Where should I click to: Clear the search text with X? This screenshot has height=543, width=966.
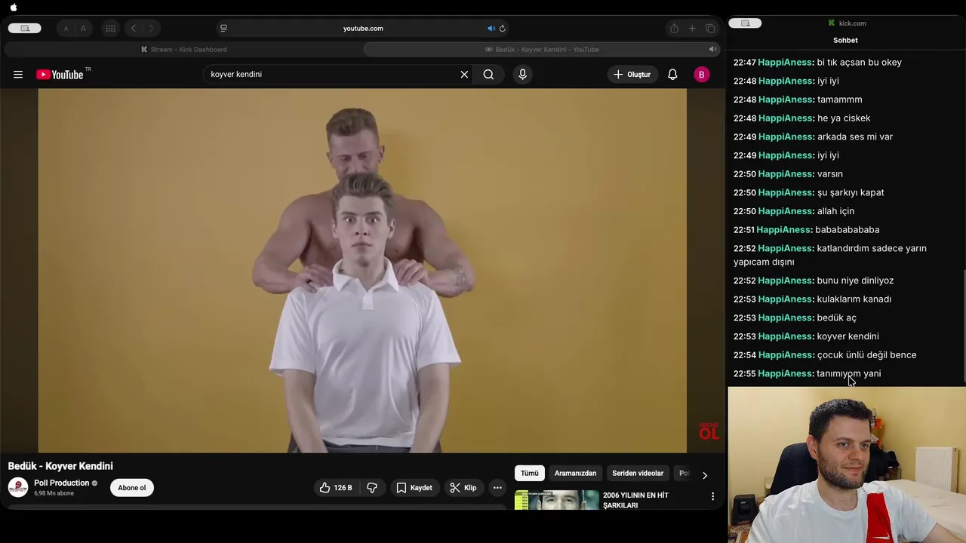click(x=464, y=75)
